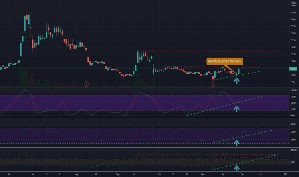Click the 20.00 price axis label
The height and width of the screenshot is (177, 299).
293,47
